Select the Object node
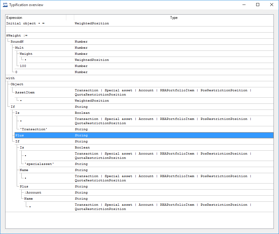Viewport: 279px width, 234px height. click(x=17, y=84)
